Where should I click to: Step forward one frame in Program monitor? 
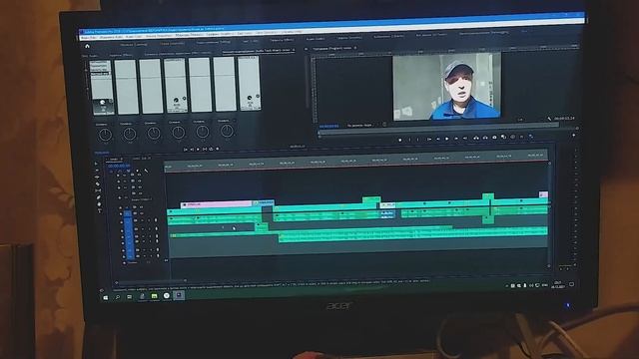pos(456,139)
